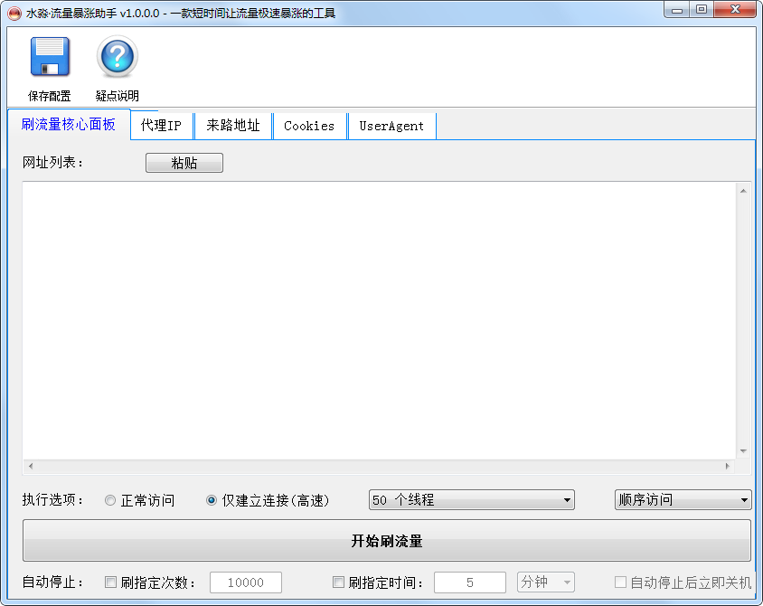Viewport: 763px width, 606px height.
Task: Maximize the application window
Action: [x=702, y=9]
